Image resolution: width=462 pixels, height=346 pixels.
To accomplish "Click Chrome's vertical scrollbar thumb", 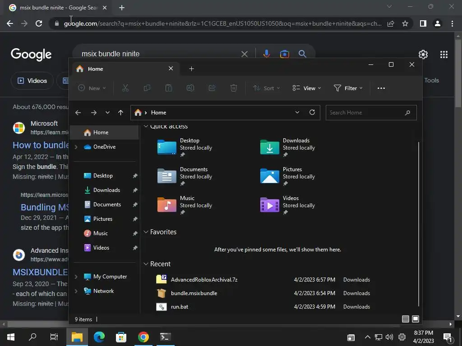I will pos(458,73).
